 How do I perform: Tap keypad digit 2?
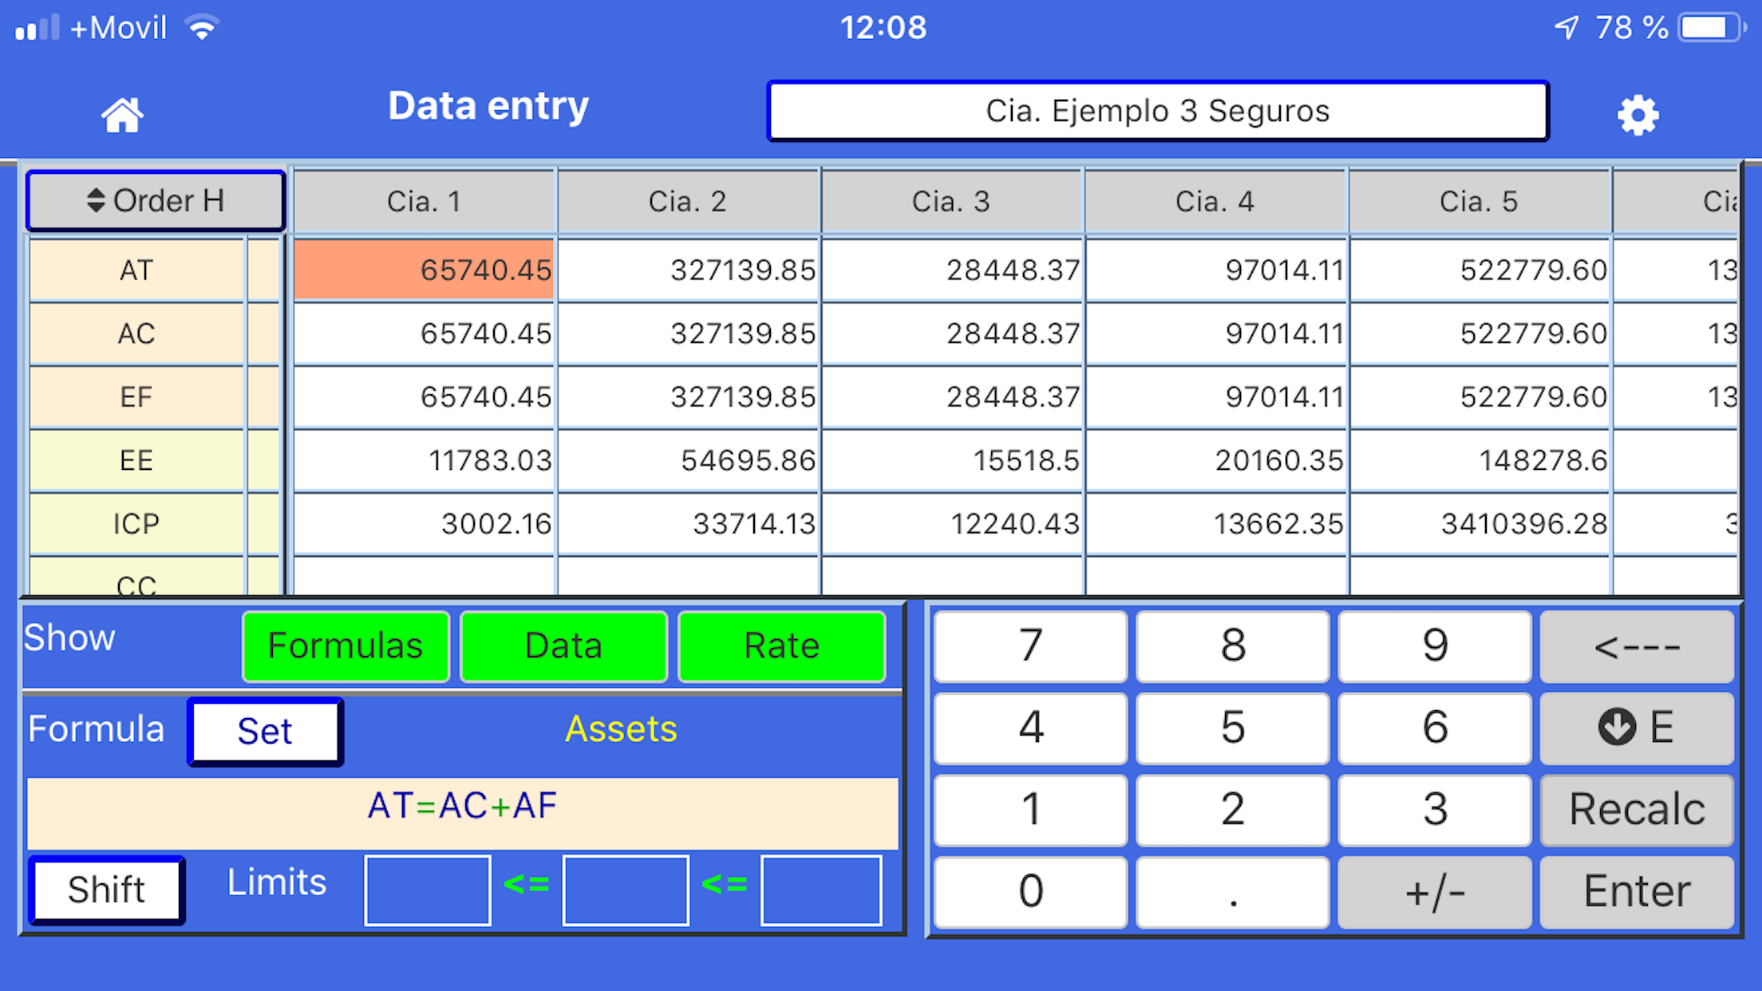coord(1232,810)
